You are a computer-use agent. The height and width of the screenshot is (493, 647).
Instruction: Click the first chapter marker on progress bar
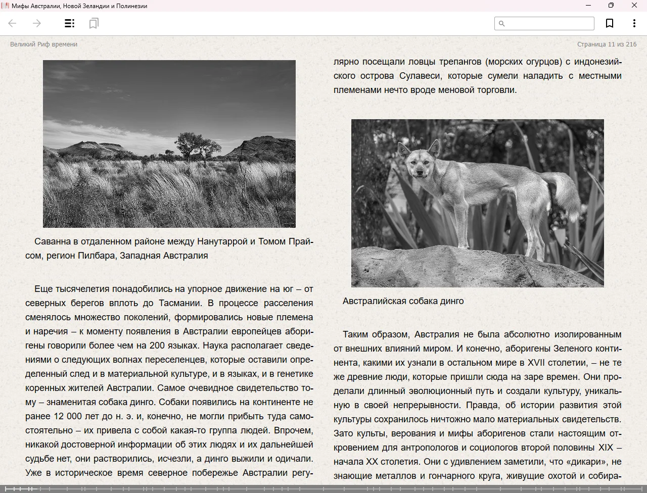[x=6, y=489]
